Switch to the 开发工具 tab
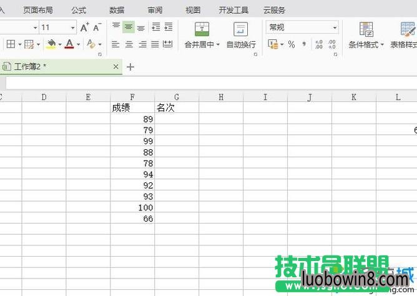The image size is (417, 296). [x=233, y=11]
